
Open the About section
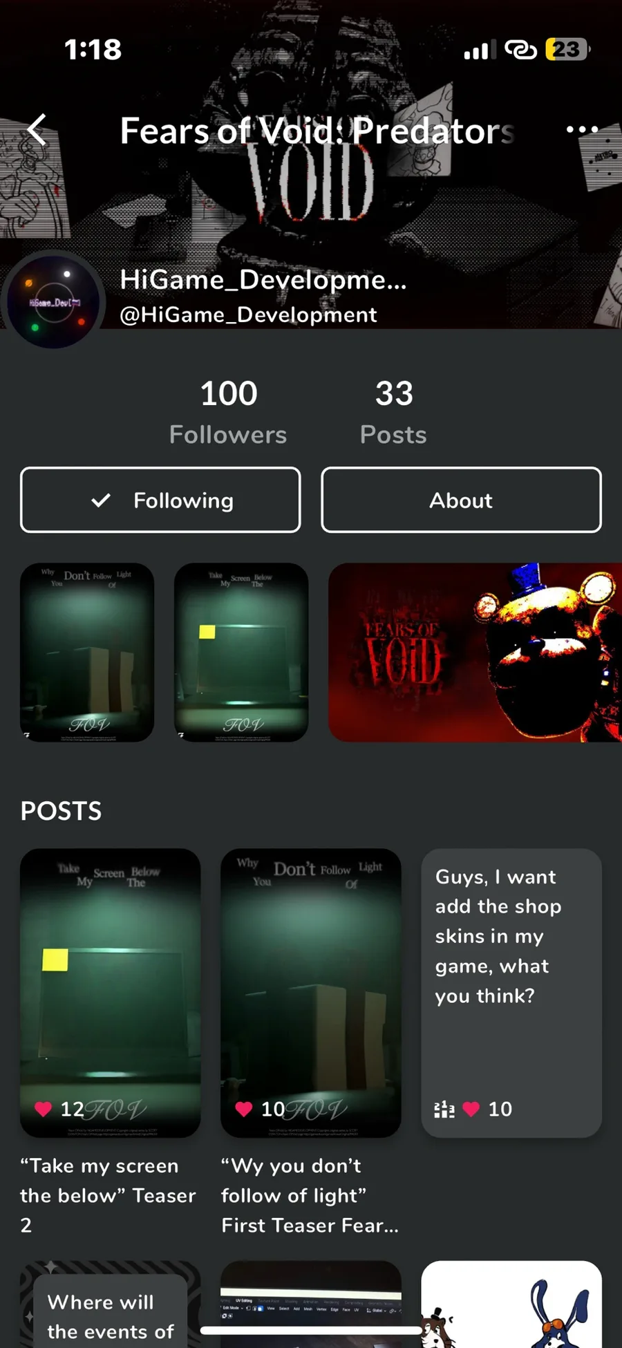click(461, 500)
